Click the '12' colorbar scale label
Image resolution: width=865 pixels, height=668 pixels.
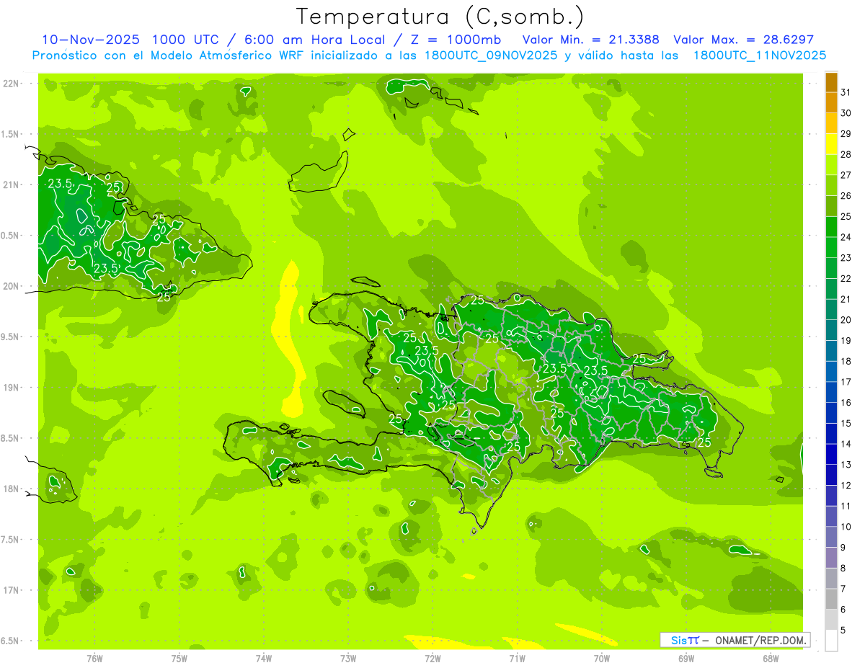coord(846,486)
